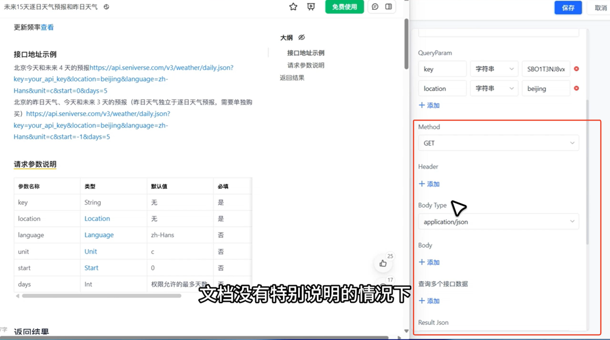
Task: Open the first daily.json API URL link
Action: tap(123, 79)
